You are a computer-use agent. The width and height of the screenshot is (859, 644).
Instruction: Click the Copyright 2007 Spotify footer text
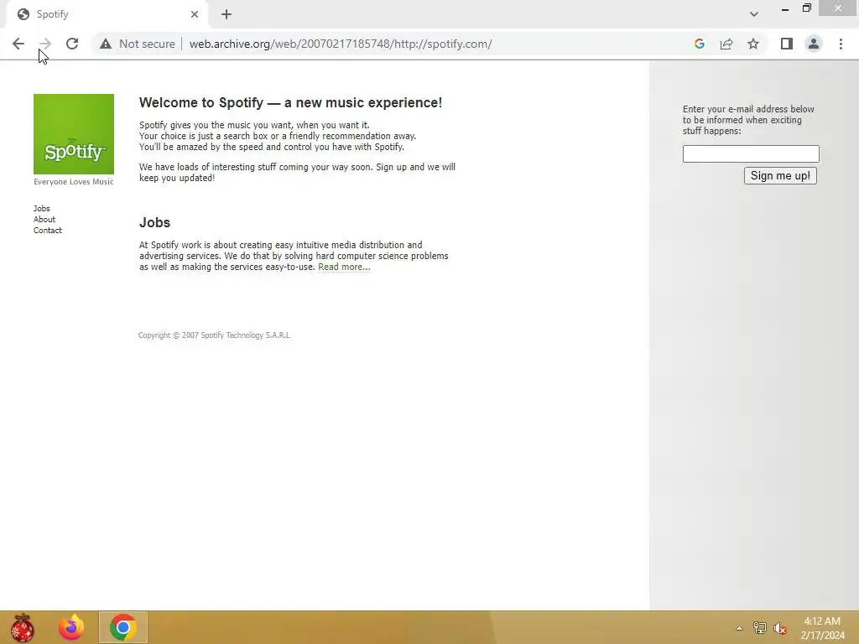214,335
